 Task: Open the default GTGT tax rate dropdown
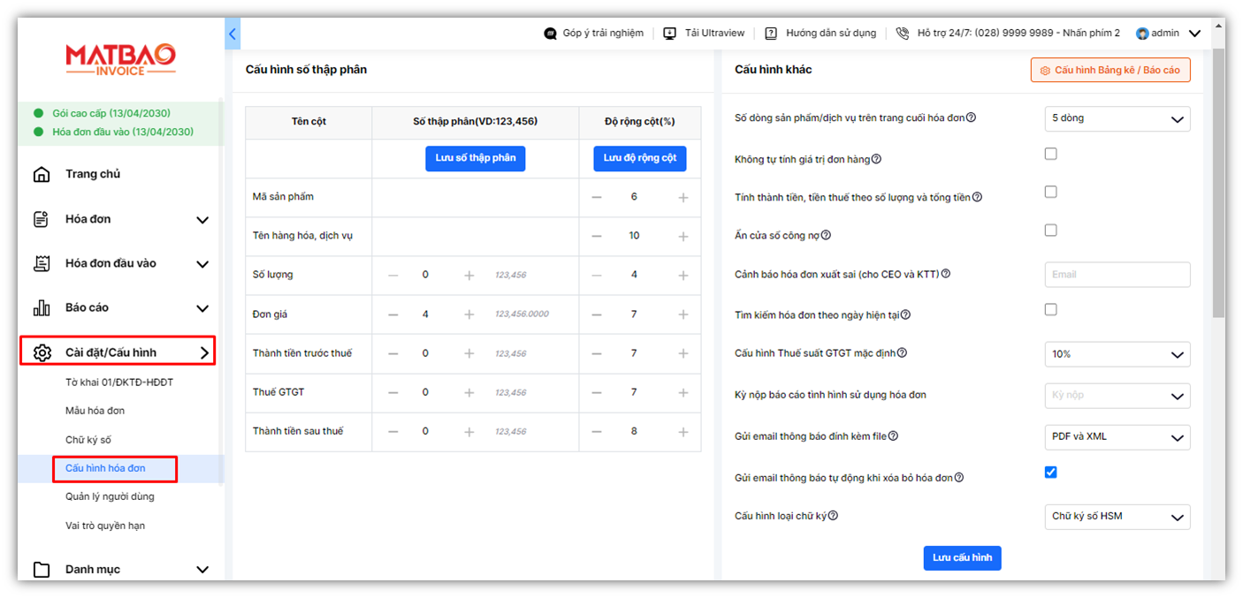pos(1117,354)
